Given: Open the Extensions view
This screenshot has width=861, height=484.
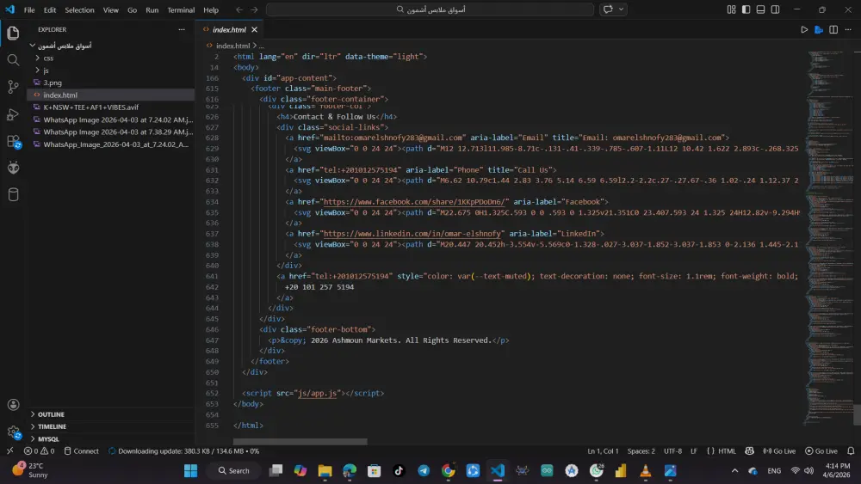Looking at the screenshot, I should (x=13, y=142).
